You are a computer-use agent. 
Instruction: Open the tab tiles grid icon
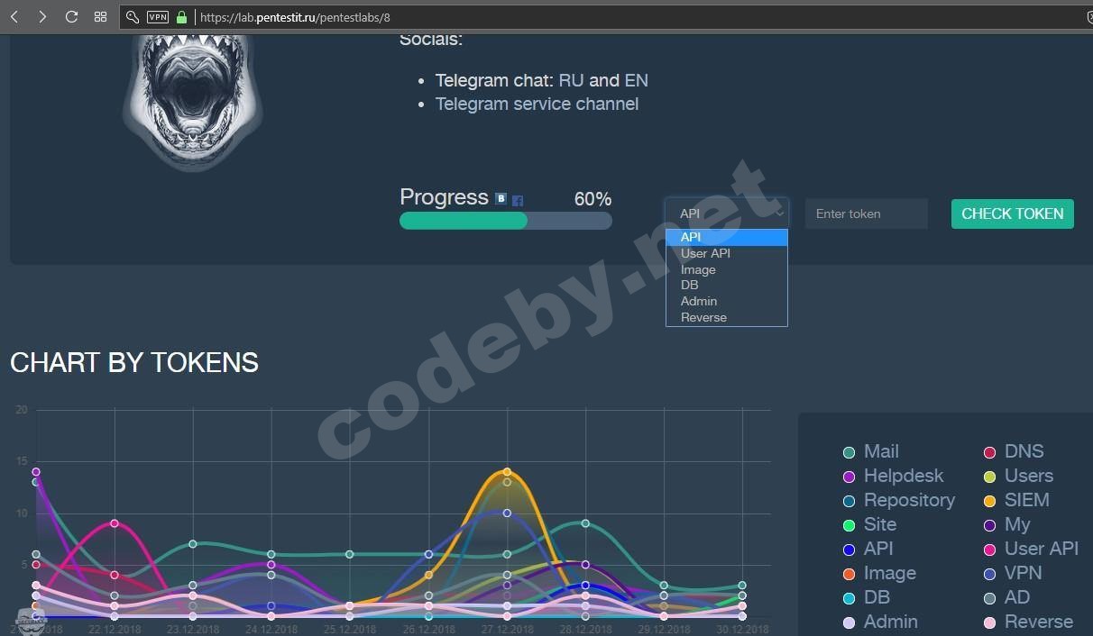(x=100, y=16)
